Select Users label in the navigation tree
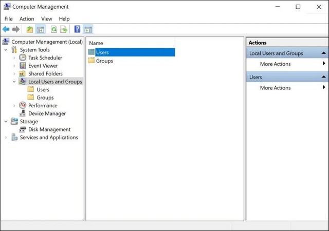 click(43, 89)
